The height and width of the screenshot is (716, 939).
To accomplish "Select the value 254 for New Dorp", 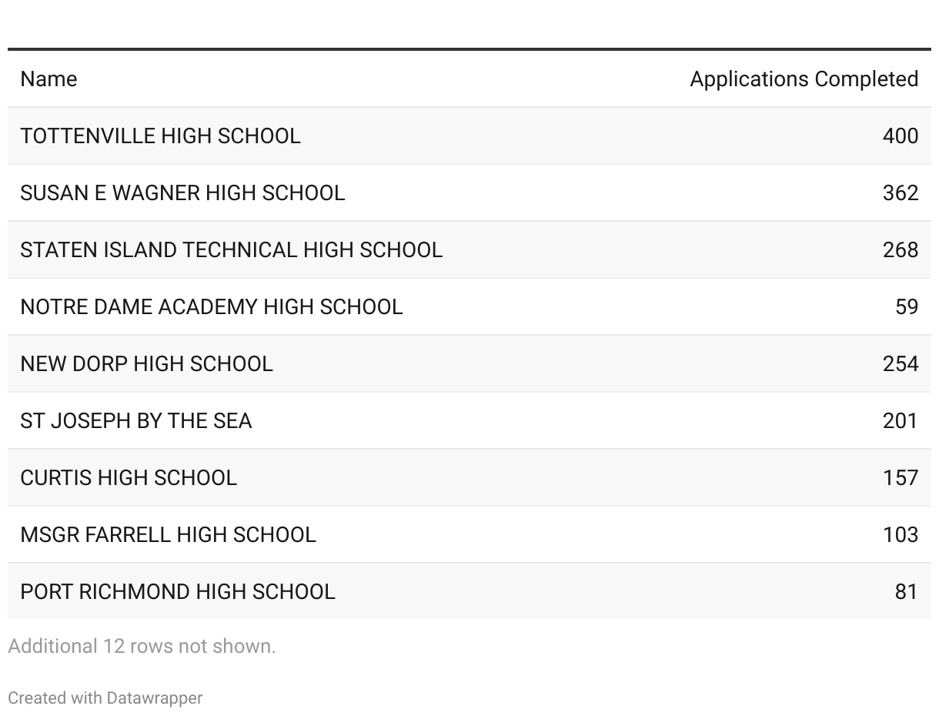I will [901, 364].
